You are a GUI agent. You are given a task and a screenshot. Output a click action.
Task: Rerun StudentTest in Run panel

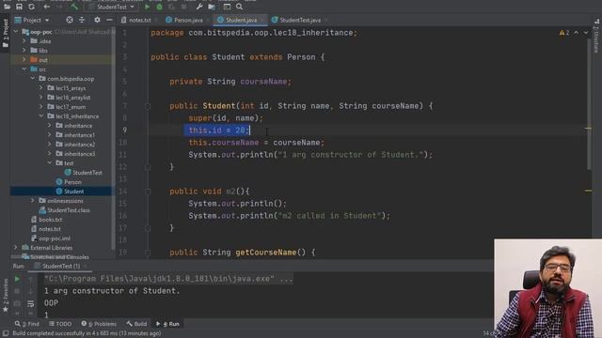(x=17, y=279)
